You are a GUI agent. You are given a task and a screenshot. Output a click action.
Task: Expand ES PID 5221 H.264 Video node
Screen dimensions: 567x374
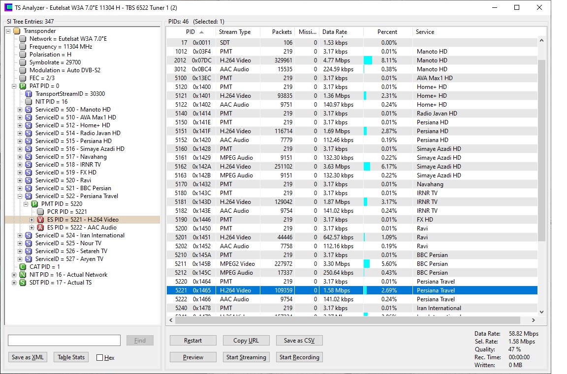32,220
